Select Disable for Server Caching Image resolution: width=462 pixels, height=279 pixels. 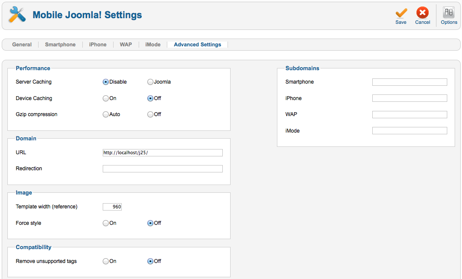[105, 82]
